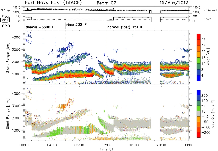Click the "-15" velocity colorbar tick
The image size is (218, 151).
(205, 117)
